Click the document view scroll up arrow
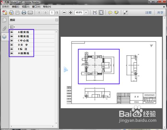Image resolution: width=167 pixels, height=130 pixels. click(164, 18)
